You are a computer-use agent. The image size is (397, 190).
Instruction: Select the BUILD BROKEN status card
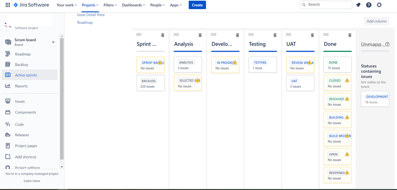[x=337, y=138]
